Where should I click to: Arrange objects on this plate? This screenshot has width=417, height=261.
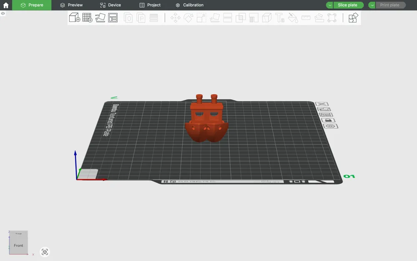tap(326, 115)
